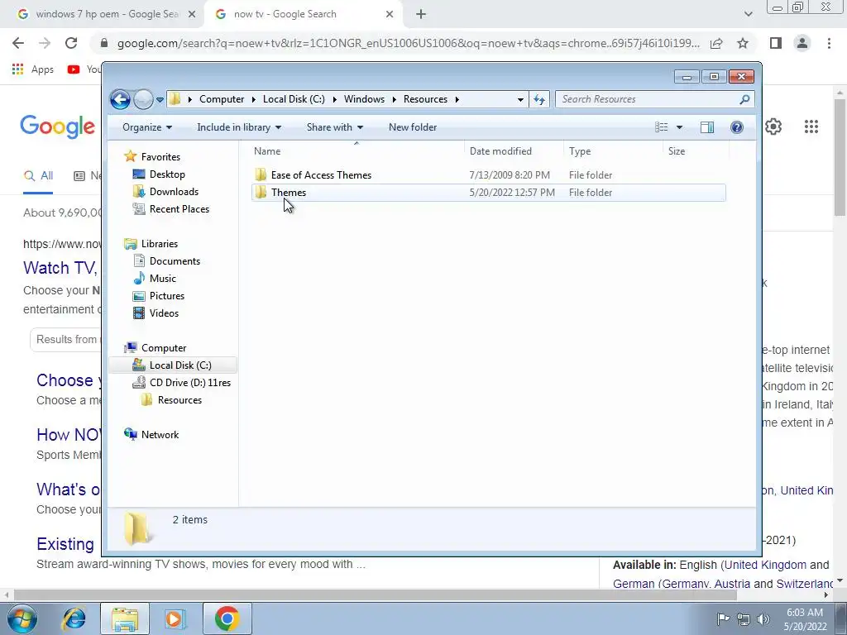Click Local Disk (C:) in the breadcrumb

point(294,99)
